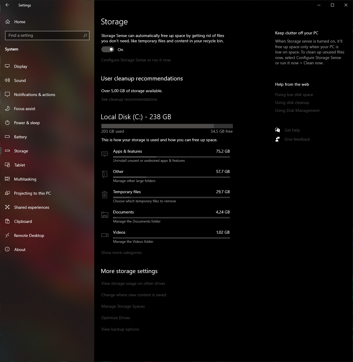Click See cleanup recommendations link
Viewport: 353px width, 362px height.
click(x=129, y=99)
